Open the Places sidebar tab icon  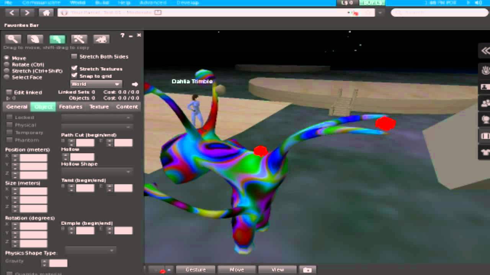coord(485,120)
